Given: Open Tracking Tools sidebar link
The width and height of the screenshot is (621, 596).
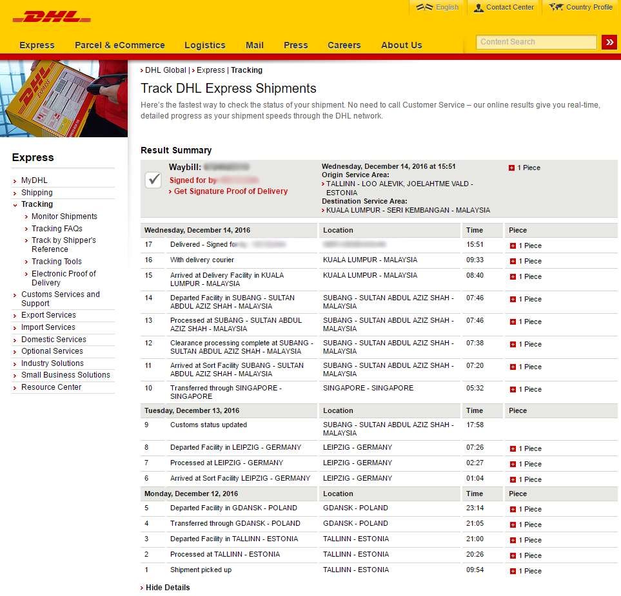Looking at the screenshot, I should [x=57, y=262].
